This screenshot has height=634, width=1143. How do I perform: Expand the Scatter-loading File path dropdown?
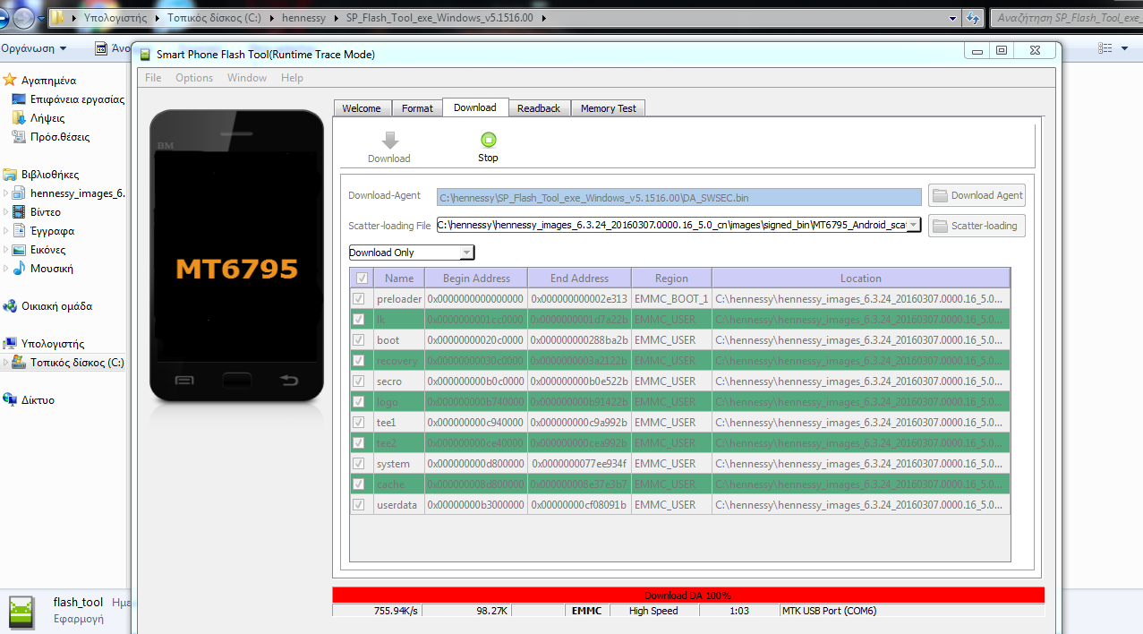coord(913,225)
